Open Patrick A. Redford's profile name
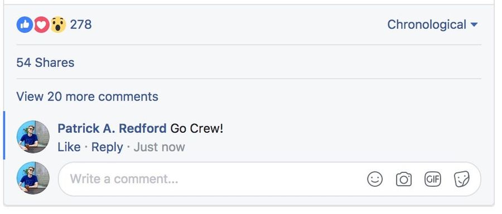Viewport: 502px width, 214px height. click(x=112, y=128)
